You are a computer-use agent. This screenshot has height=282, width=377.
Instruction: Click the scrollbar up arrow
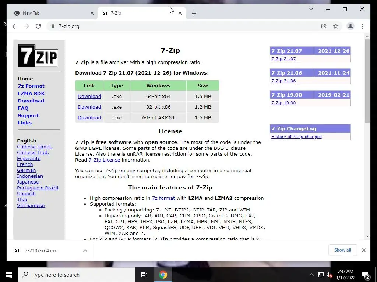pos(367,36)
